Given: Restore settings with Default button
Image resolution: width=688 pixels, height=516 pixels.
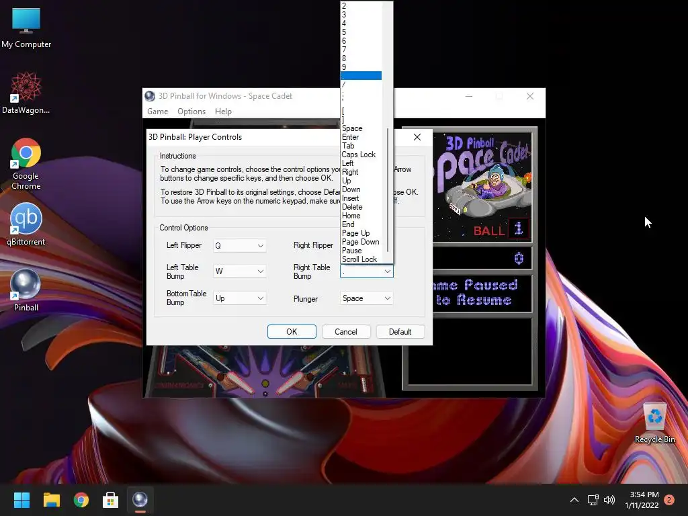Looking at the screenshot, I should pos(400,332).
